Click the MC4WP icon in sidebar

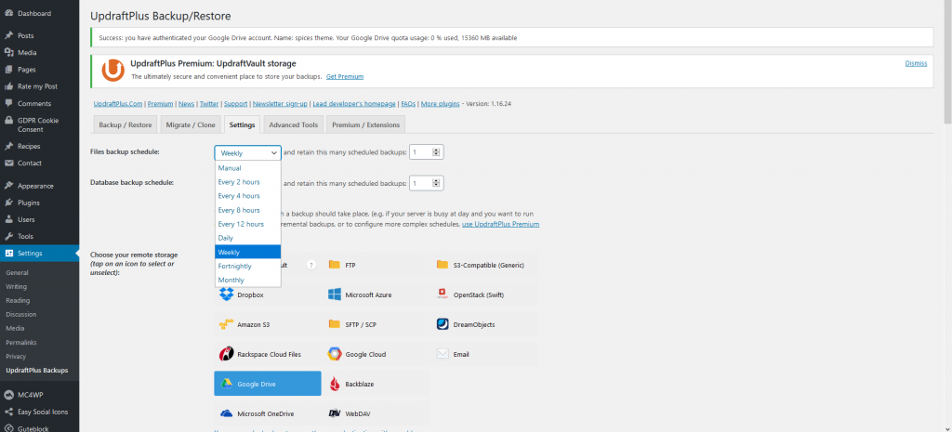[8, 395]
